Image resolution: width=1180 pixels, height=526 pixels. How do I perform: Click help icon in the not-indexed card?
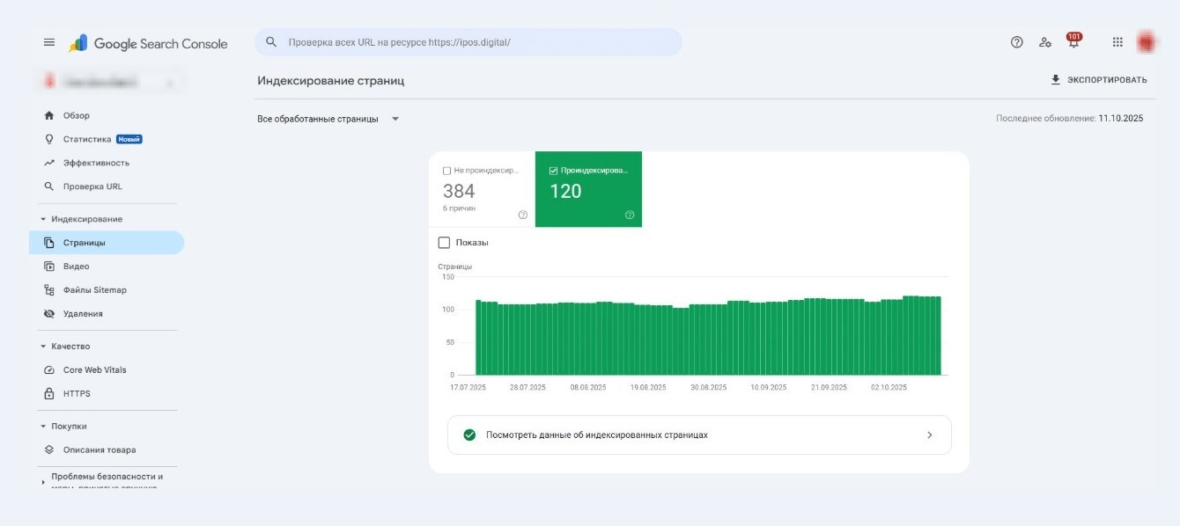pyautogui.click(x=523, y=215)
